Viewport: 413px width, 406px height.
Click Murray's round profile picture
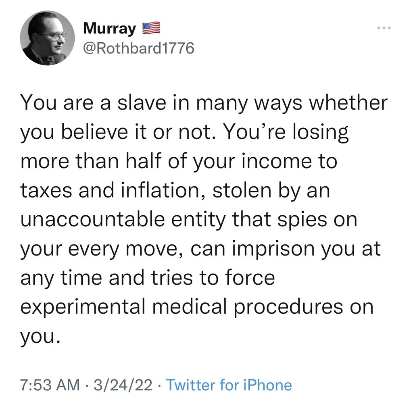[x=47, y=38]
